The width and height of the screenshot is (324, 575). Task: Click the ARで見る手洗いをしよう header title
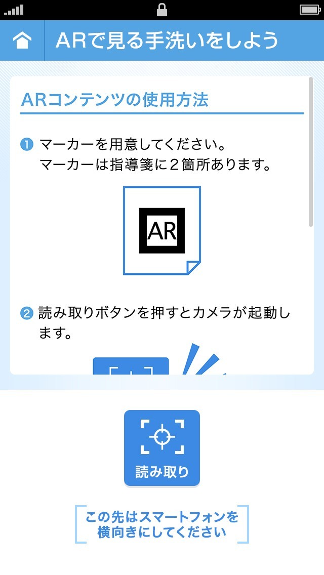click(167, 40)
